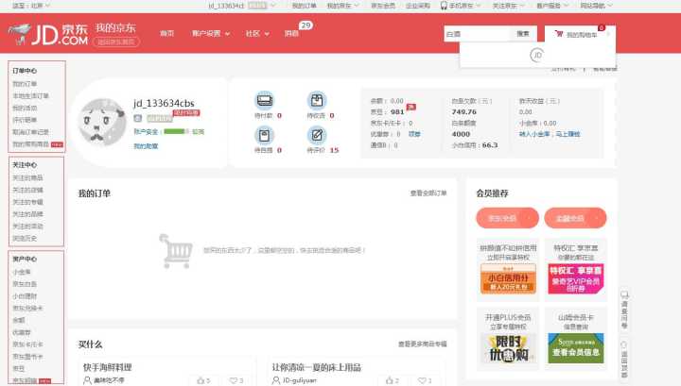The image size is (681, 386).
Task: Open the 首页 menu item
Action: coord(167,33)
